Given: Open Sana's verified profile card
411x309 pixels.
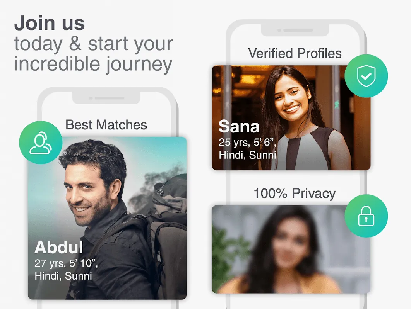Looking at the screenshot, I should (291, 118).
